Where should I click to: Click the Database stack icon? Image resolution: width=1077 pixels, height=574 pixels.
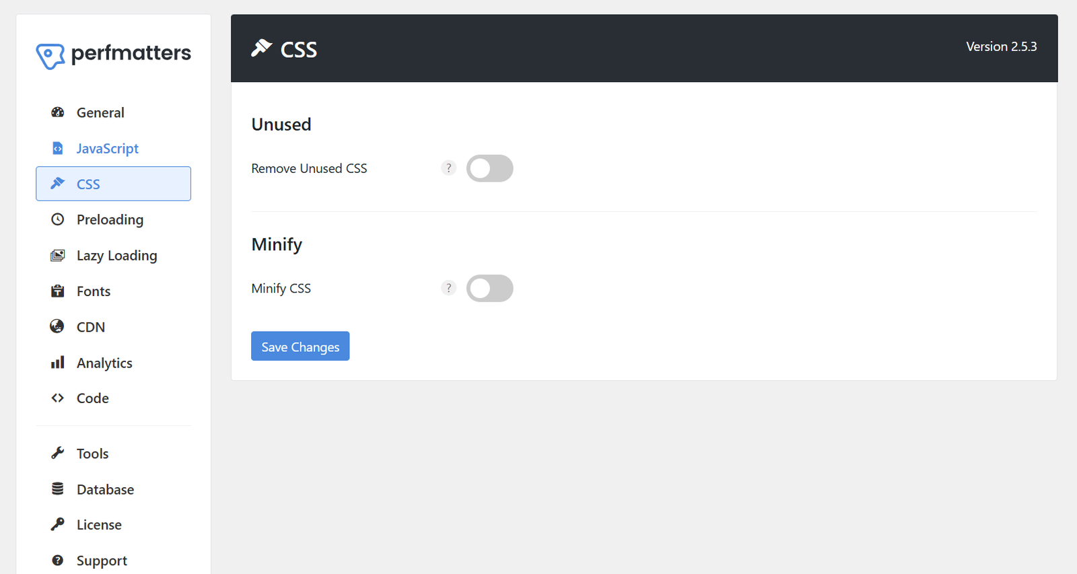[58, 489]
